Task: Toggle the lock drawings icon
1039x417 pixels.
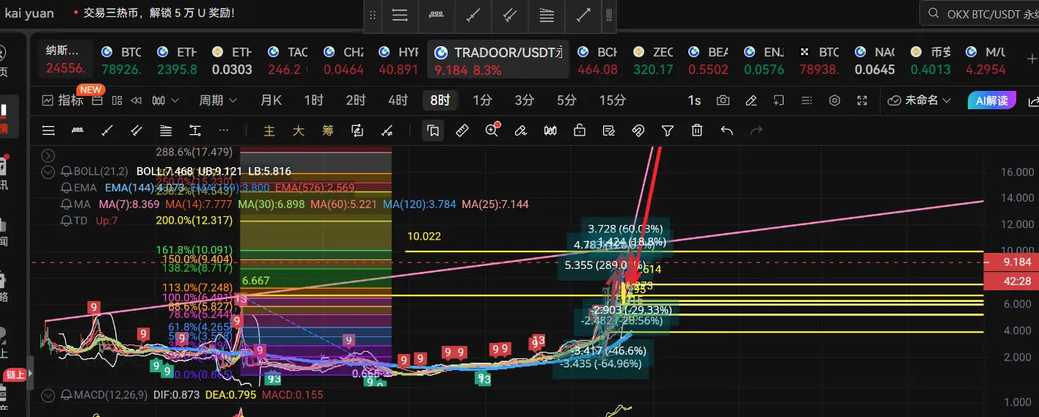Action: click(x=580, y=130)
